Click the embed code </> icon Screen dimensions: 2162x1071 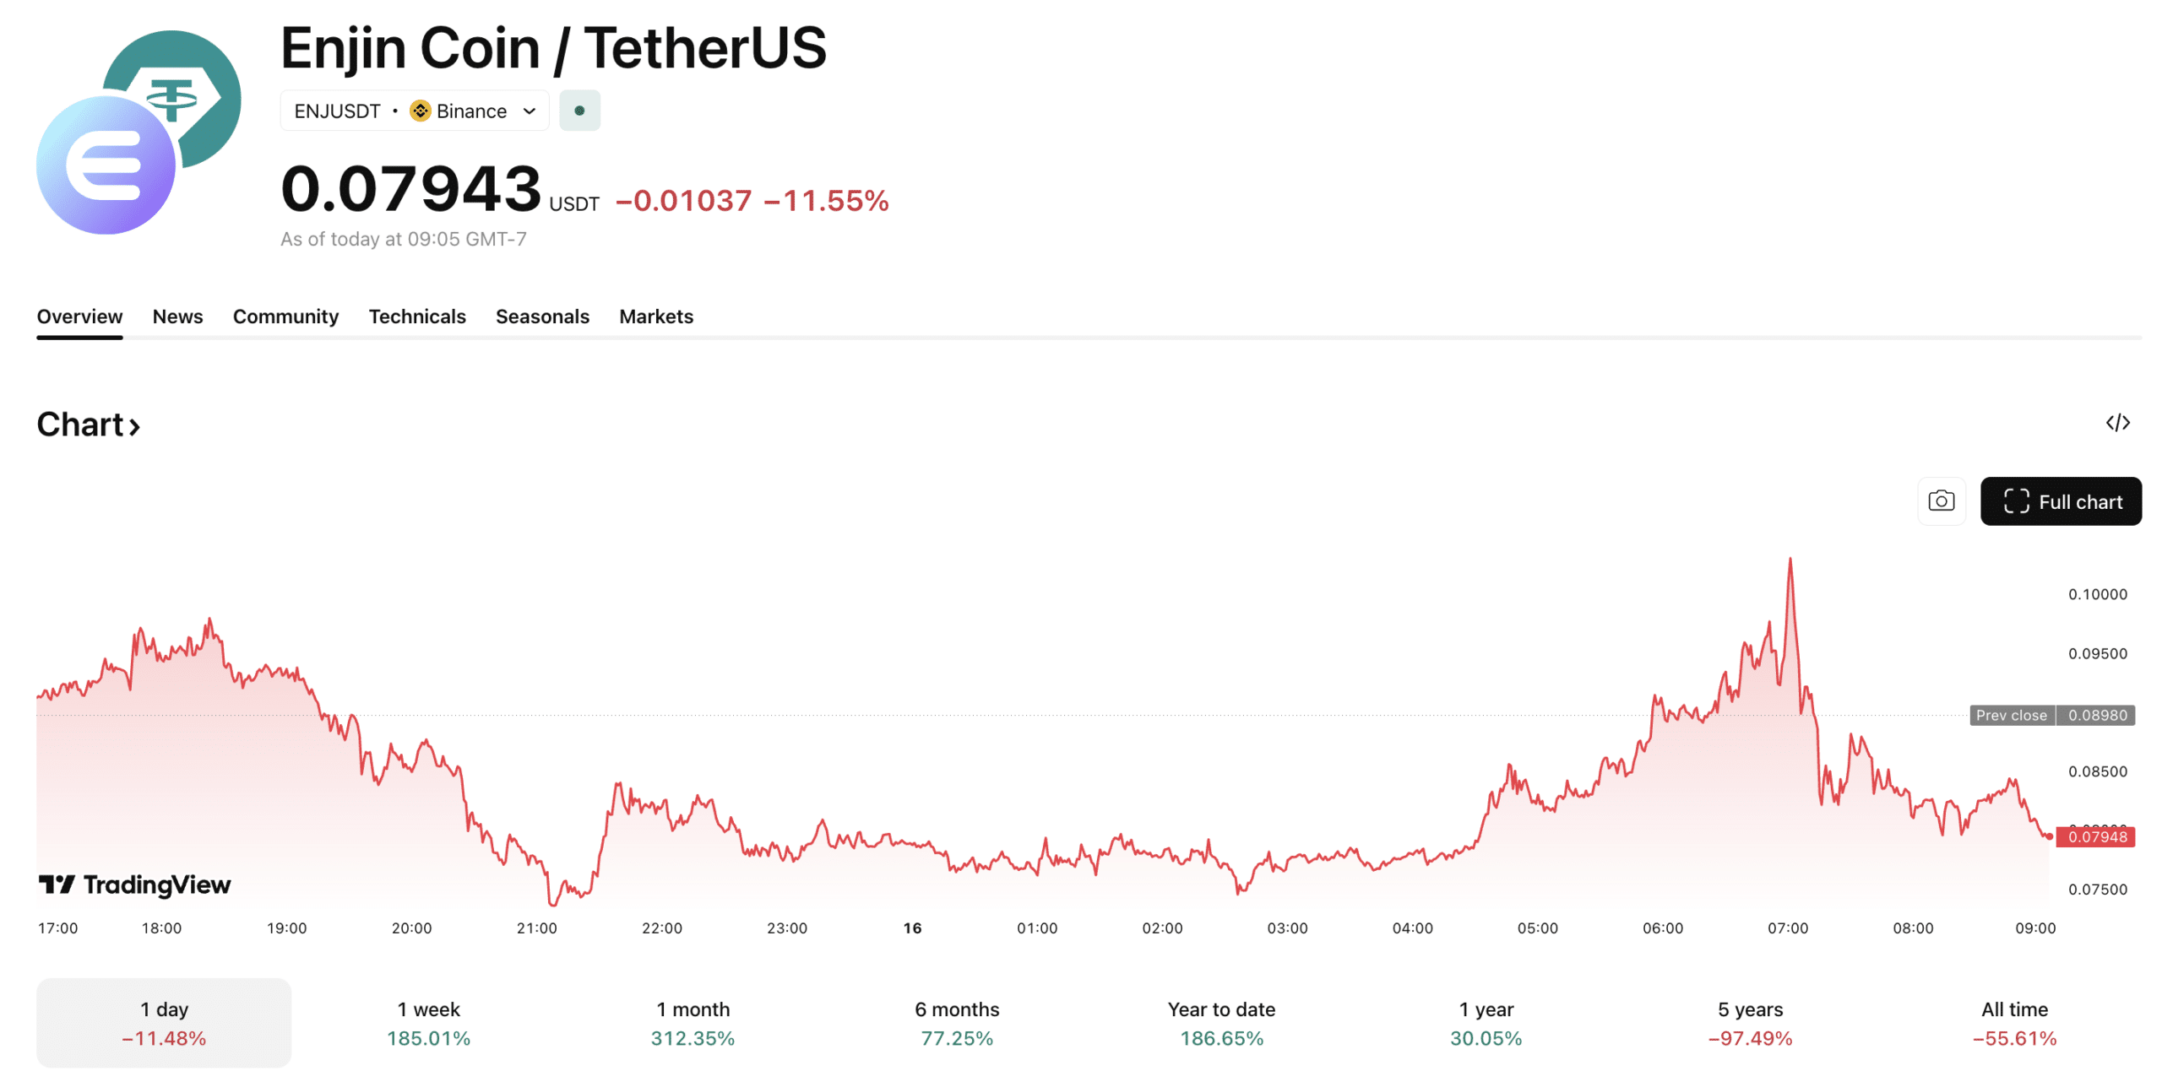[2120, 423]
